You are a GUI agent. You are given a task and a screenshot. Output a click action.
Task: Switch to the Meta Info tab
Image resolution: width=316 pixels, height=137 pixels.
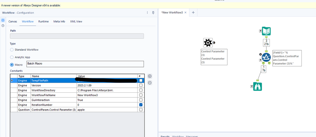click(59, 22)
